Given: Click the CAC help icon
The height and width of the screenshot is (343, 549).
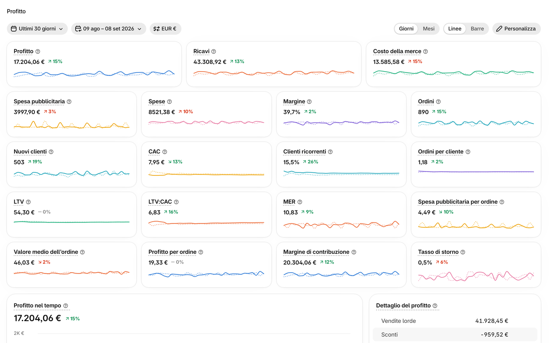Looking at the screenshot, I should point(165,152).
